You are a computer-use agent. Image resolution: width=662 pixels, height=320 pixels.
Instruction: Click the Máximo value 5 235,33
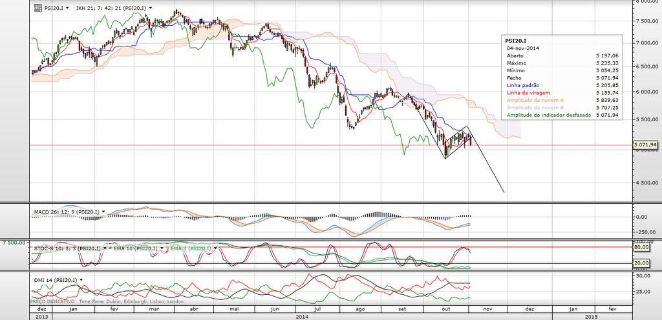[x=607, y=63]
